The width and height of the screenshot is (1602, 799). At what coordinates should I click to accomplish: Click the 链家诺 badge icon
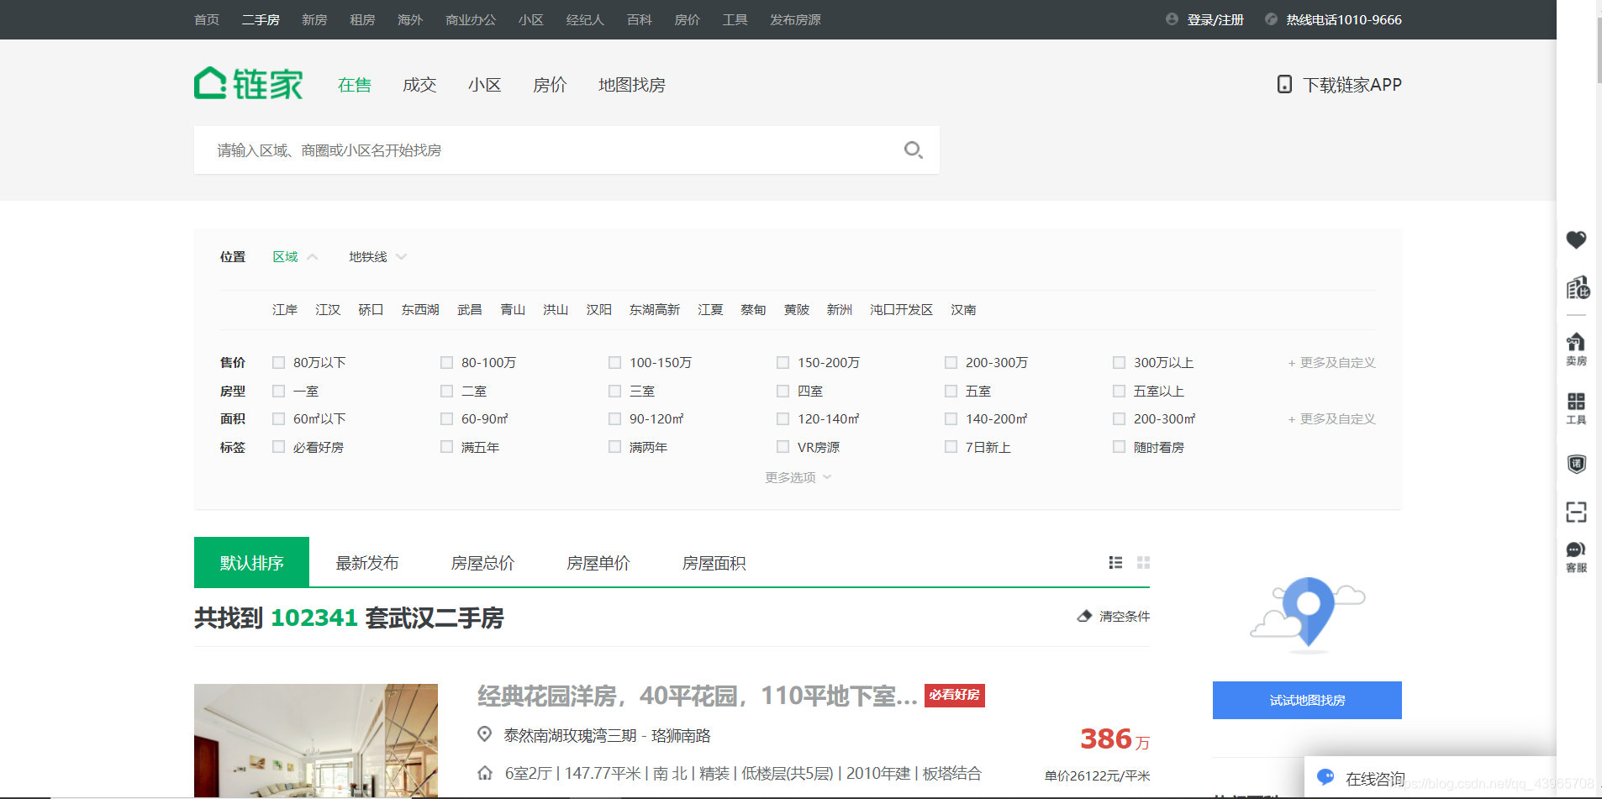[x=1577, y=463]
